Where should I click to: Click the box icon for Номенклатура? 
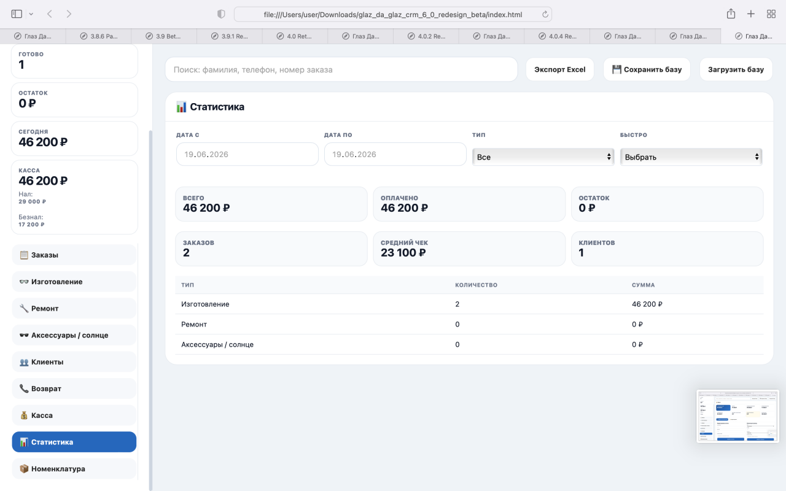pos(24,469)
